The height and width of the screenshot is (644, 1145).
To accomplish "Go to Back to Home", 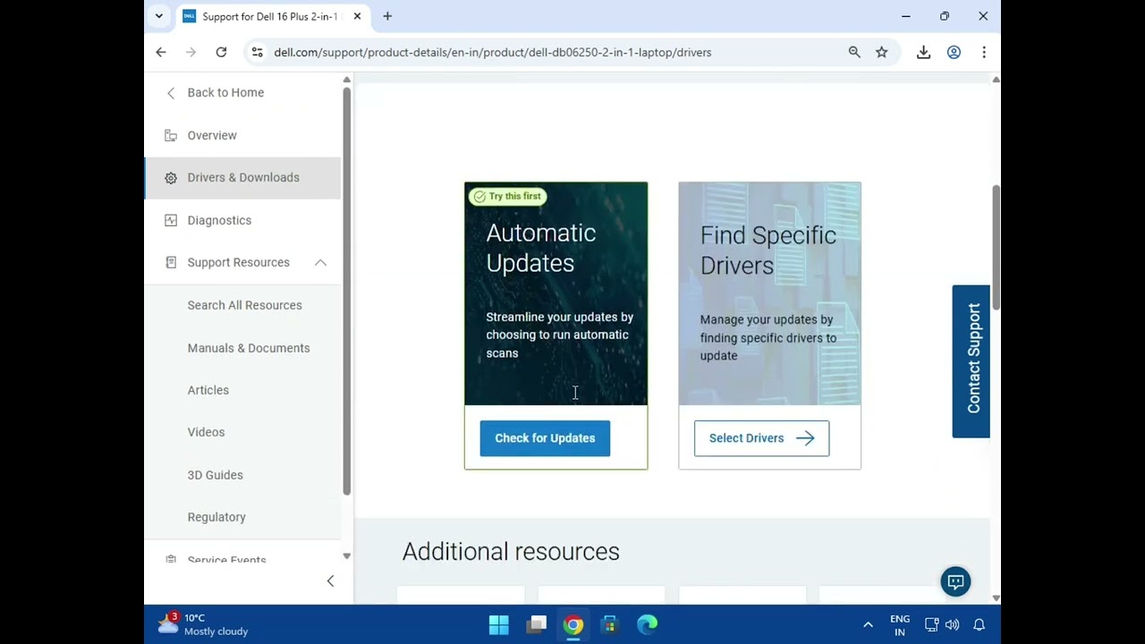I will pos(225,93).
